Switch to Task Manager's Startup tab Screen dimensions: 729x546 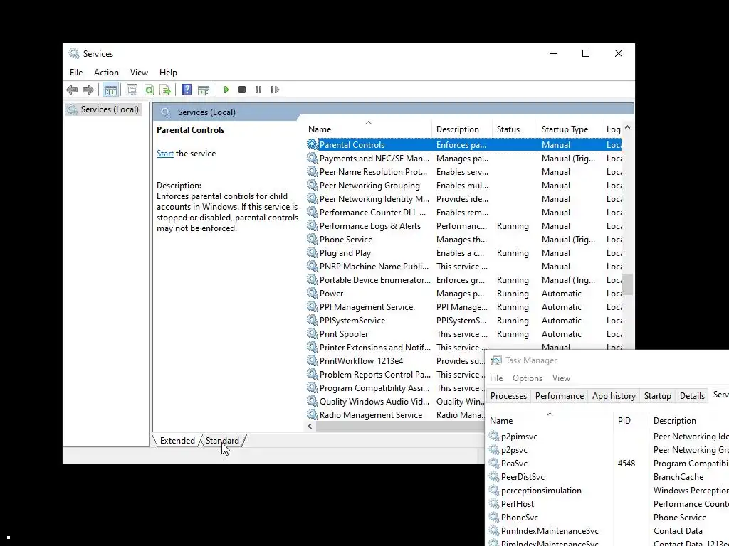[657, 395]
